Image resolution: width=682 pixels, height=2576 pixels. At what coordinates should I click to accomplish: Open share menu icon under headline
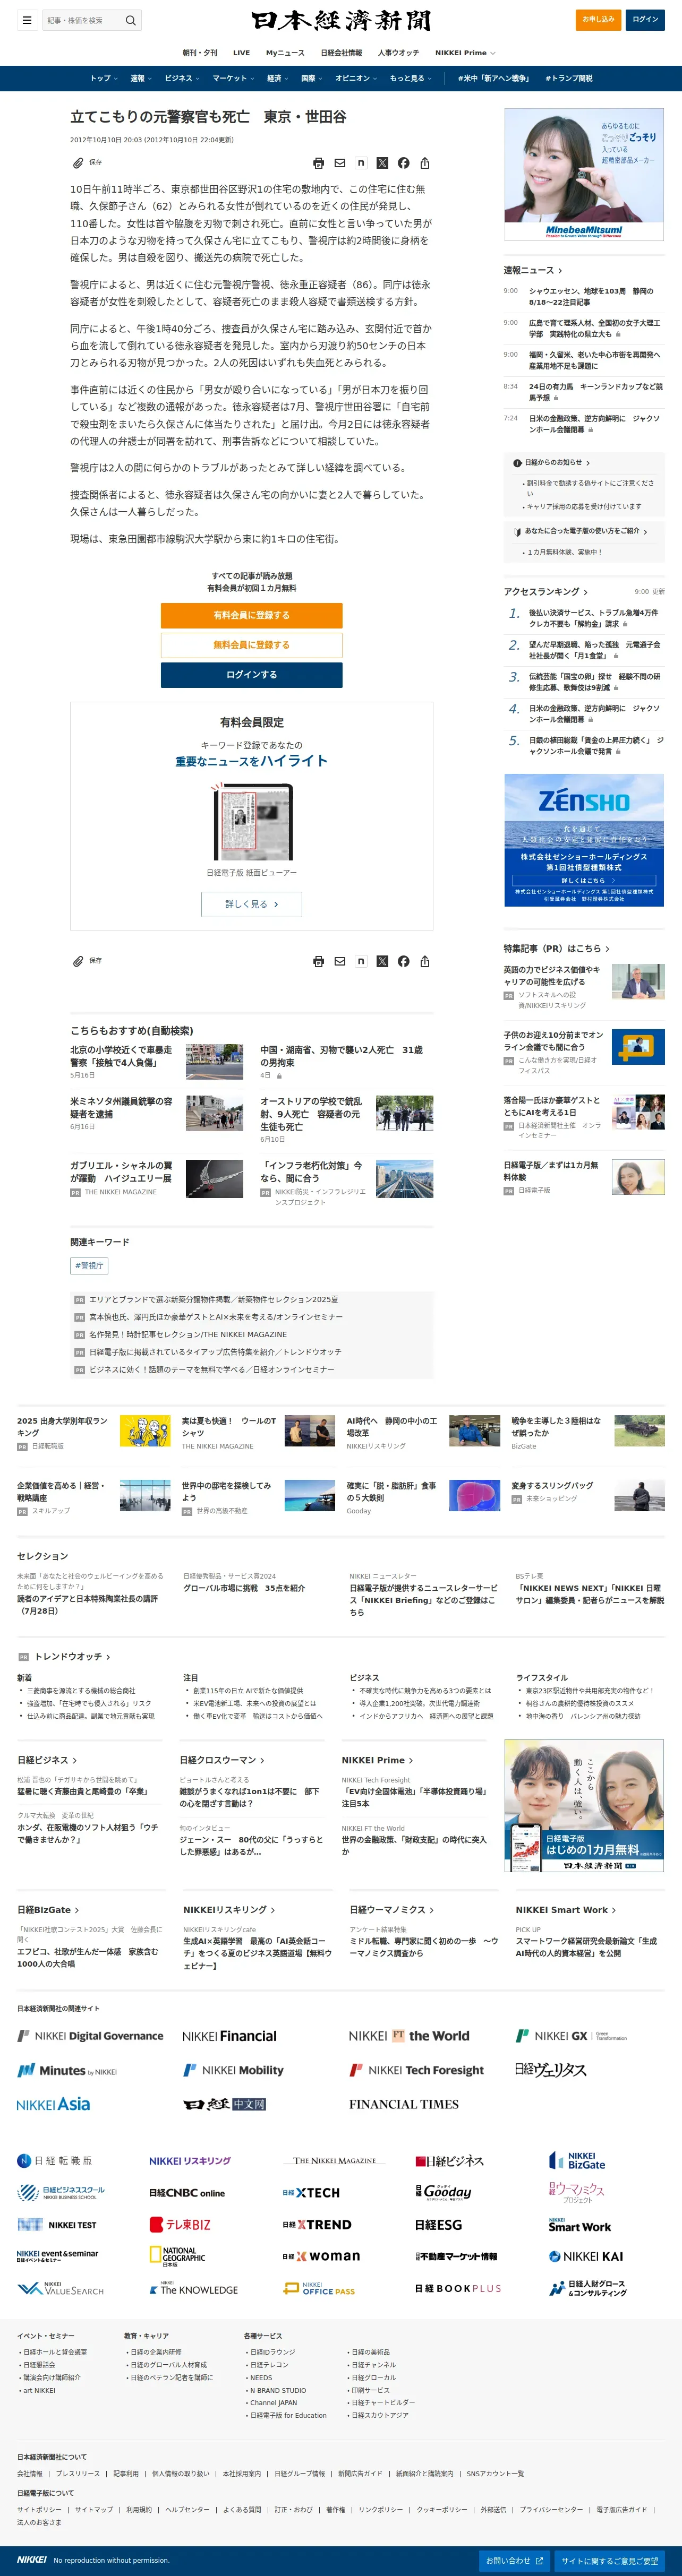tap(425, 163)
